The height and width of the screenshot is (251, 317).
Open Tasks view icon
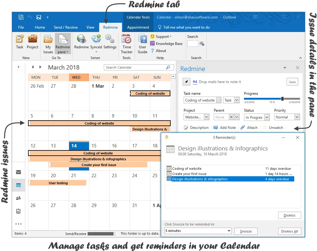coord(18,211)
